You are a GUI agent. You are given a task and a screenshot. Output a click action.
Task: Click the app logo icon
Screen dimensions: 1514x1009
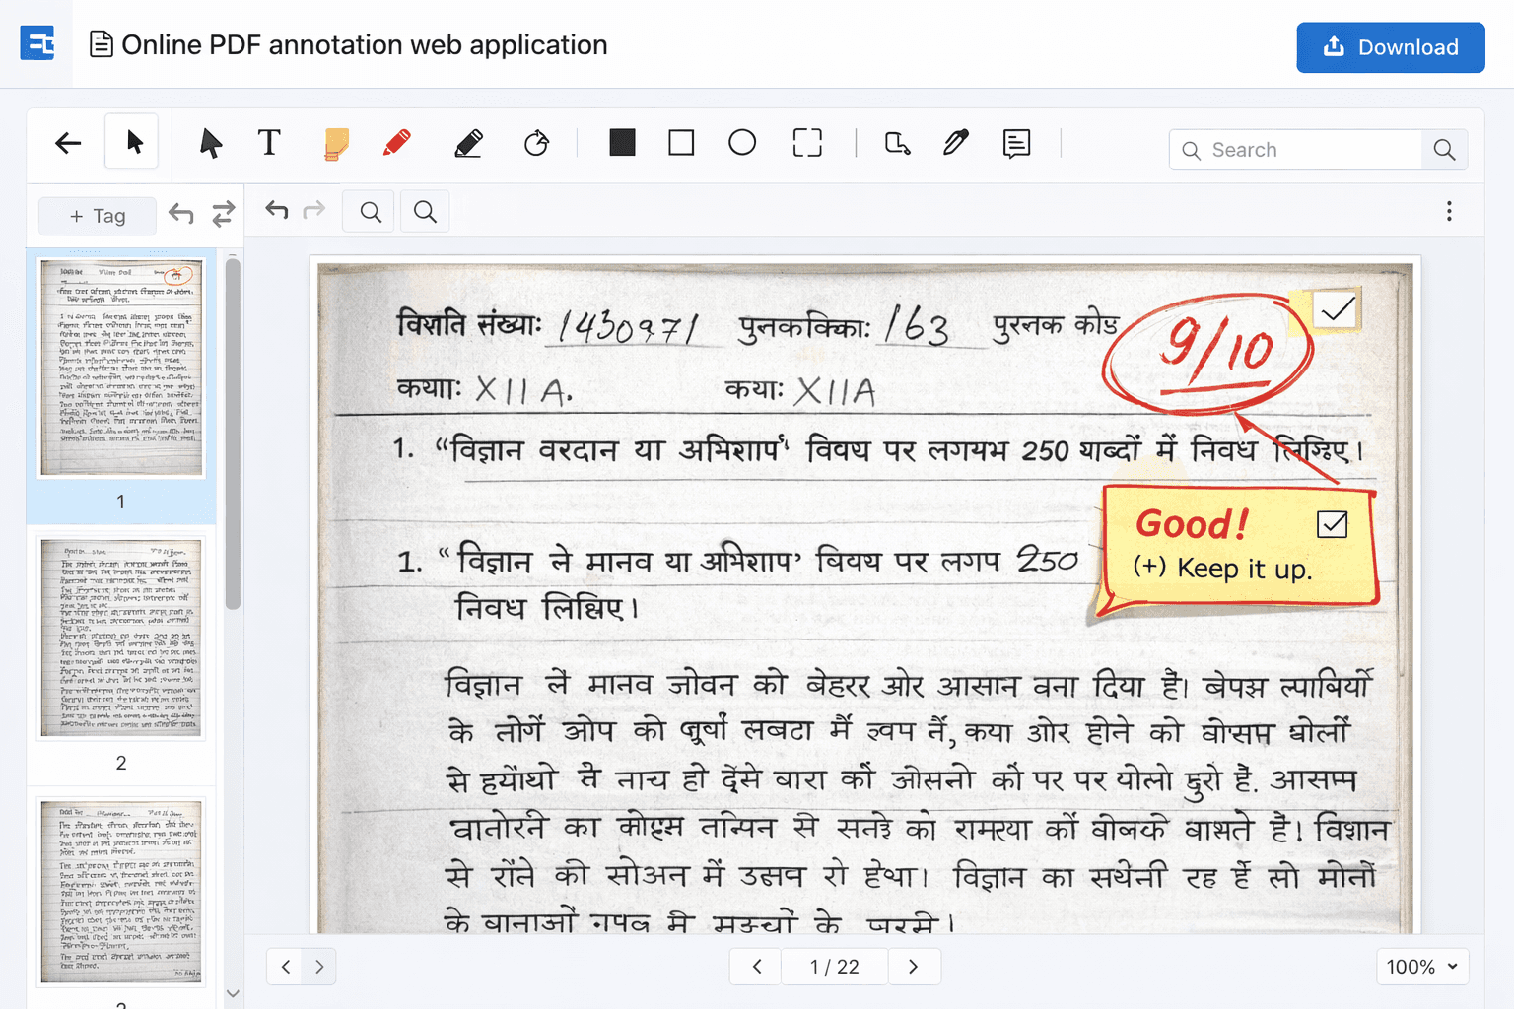(x=37, y=44)
